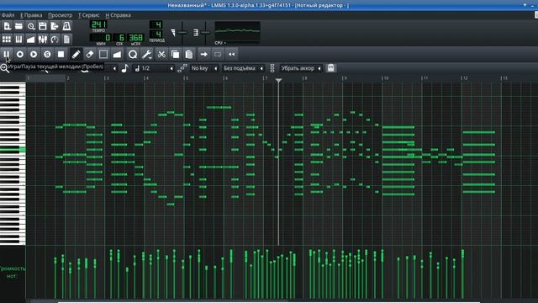The height and width of the screenshot is (303, 538).
Task: Copy selected notes with the copy icon
Action: point(175,54)
